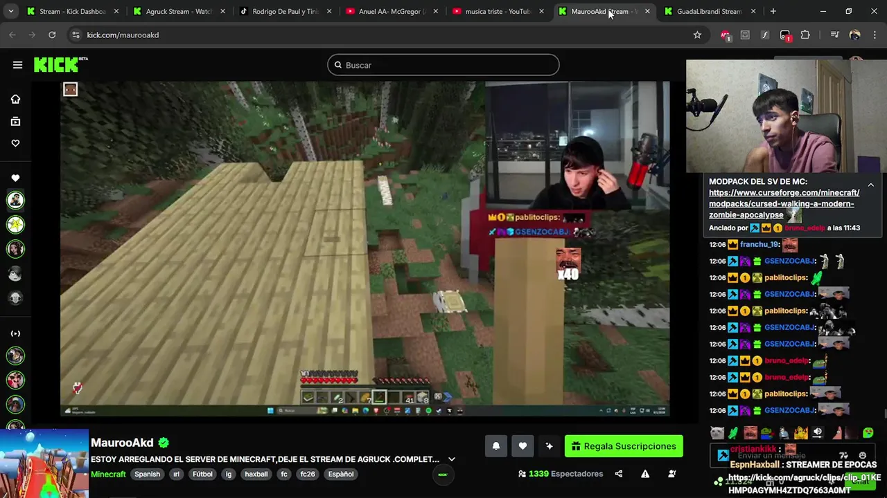The width and height of the screenshot is (887, 498).
Task: Switch to musica triste YouTube tab
Action: (497, 12)
